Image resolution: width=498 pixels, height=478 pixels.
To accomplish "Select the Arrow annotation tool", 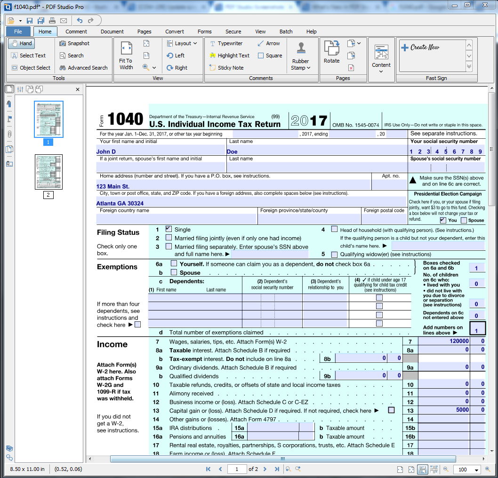I will tap(269, 43).
